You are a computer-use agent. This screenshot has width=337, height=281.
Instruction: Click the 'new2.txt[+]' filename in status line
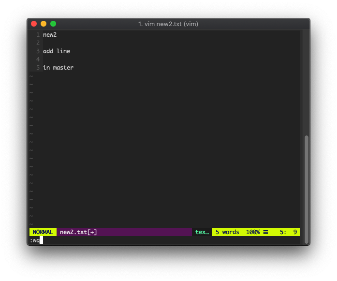pos(78,232)
